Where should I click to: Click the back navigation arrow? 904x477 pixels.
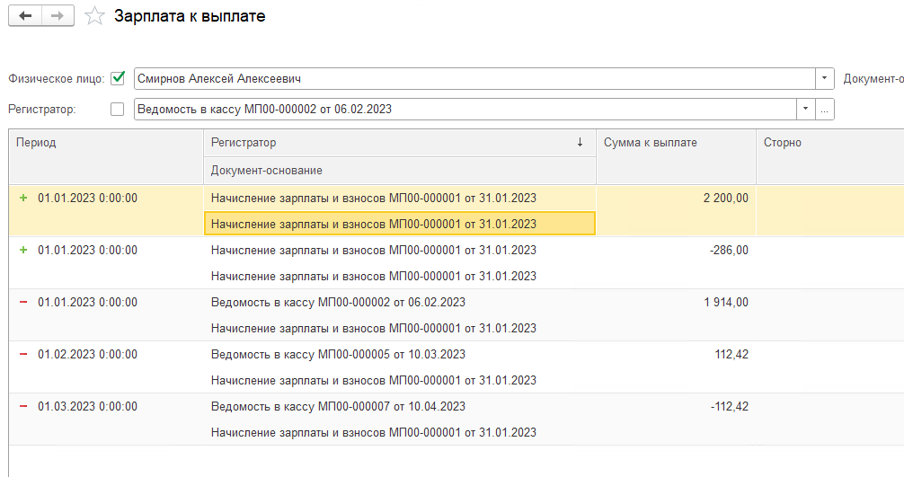point(25,17)
